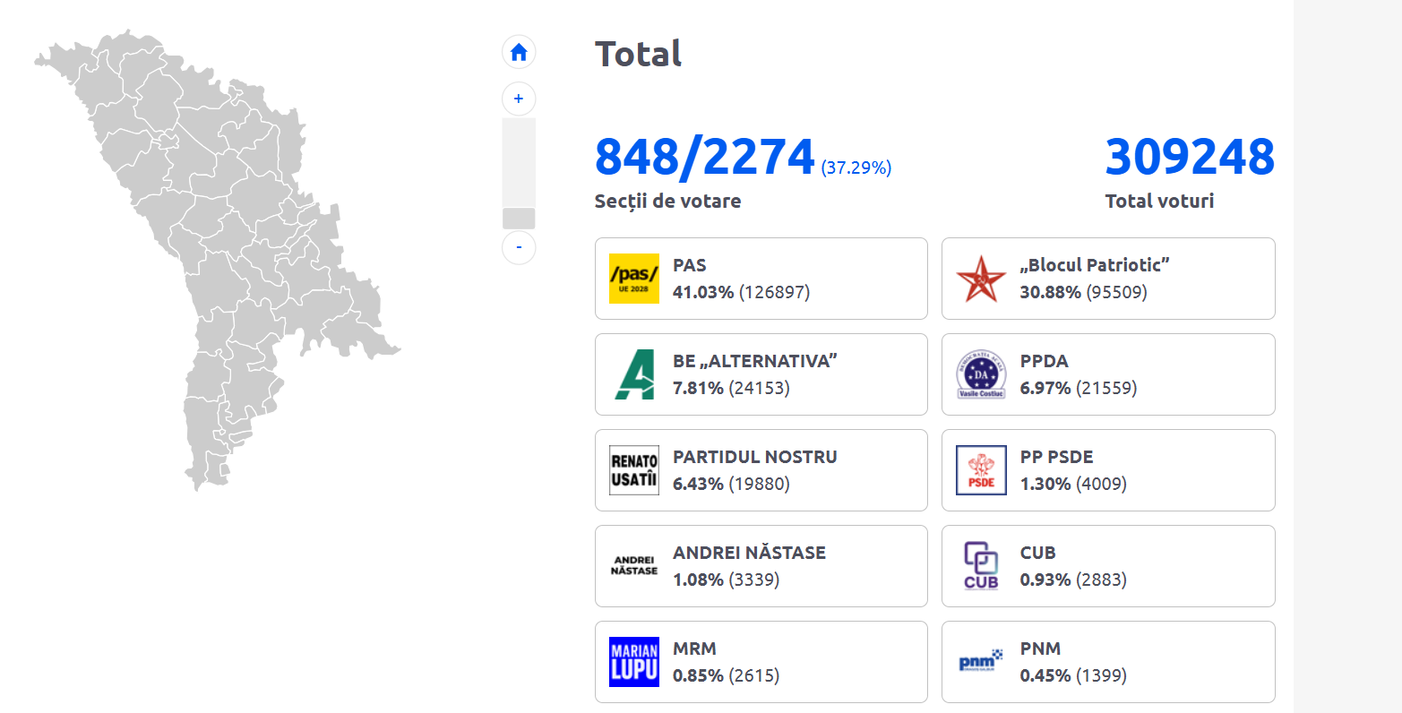Image resolution: width=1402 pixels, height=713 pixels.
Task: Click the Andrei Năstase logo
Action: pos(634,566)
